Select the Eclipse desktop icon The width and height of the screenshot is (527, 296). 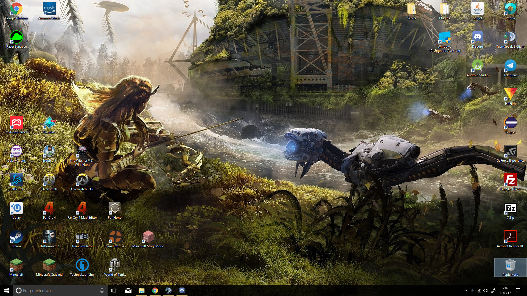pyautogui.click(x=511, y=125)
